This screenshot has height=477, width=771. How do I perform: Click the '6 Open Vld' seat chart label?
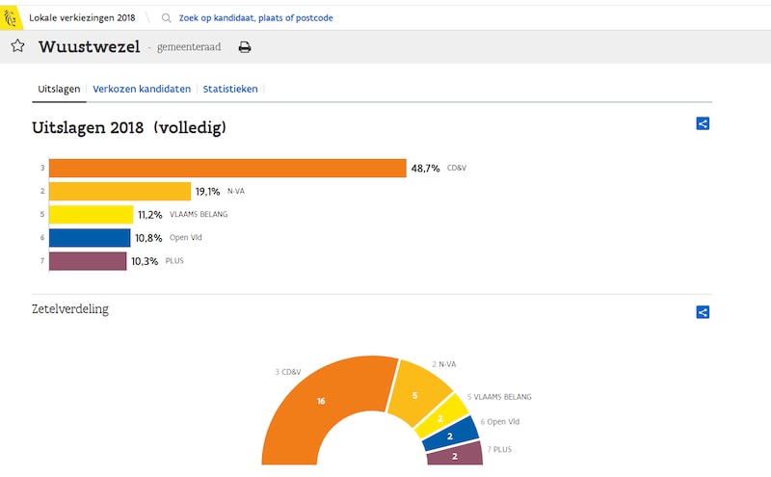[499, 421]
